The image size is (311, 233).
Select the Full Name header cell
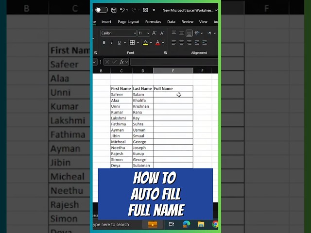click(x=173, y=88)
